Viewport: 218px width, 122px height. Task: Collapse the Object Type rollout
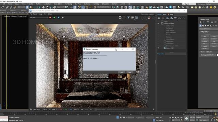click(x=205, y=32)
